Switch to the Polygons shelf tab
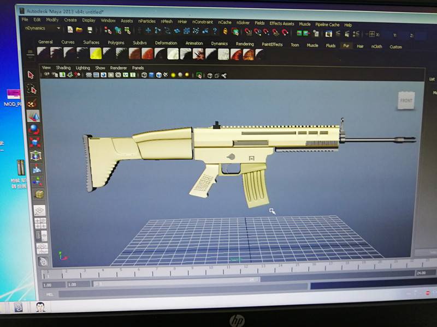The image size is (437, 327). pyautogui.click(x=116, y=43)
